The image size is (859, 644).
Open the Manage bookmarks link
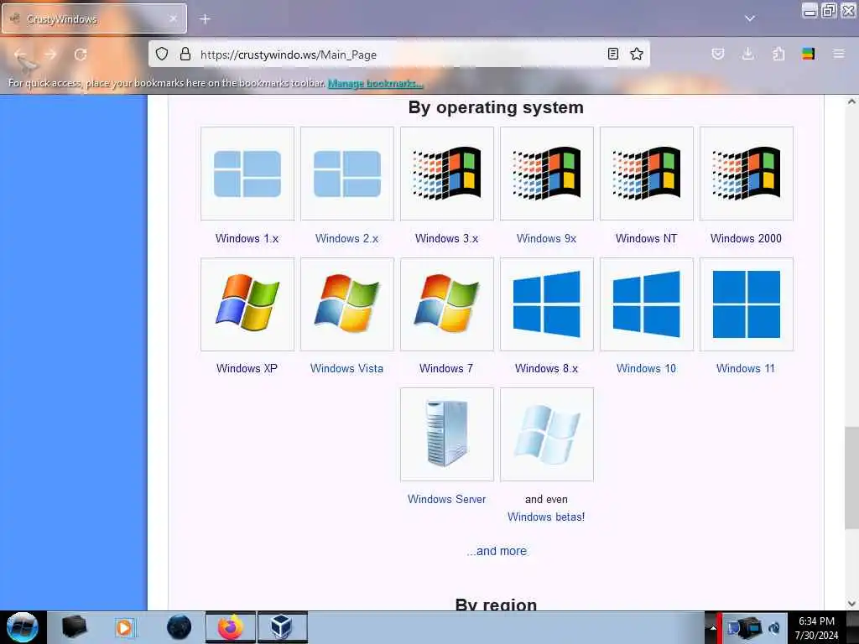[x=375, y=83]
